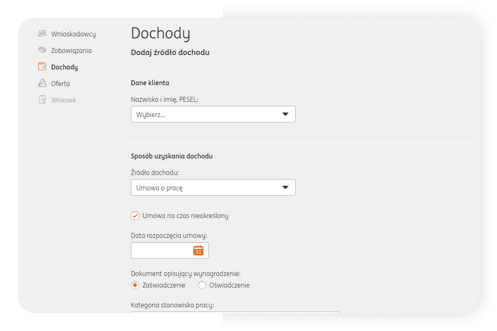
Task: Click the Umowa na czas nieokreślony label
Action: (185, 216)
